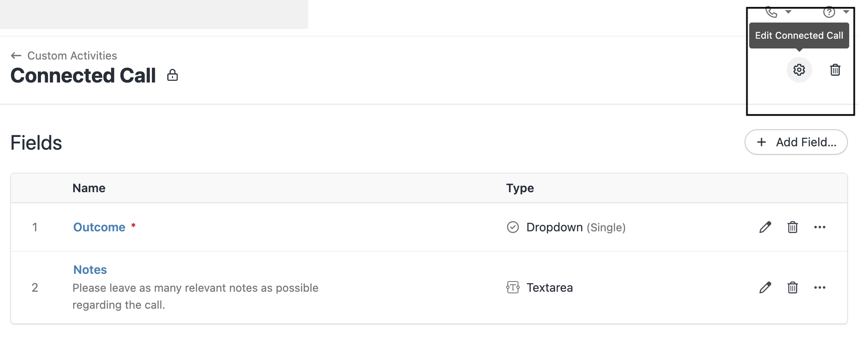Open the Edit Connected Call settings gear

pyautogui.click(x=799, y=70)
